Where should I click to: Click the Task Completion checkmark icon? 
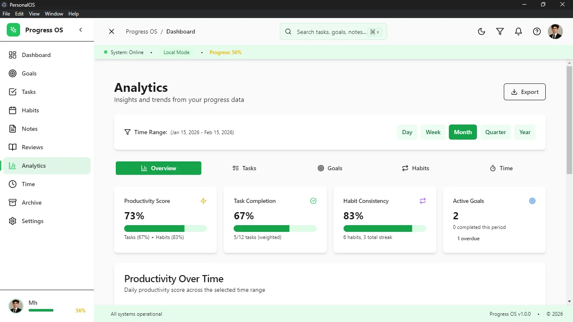tap(313, 201)
